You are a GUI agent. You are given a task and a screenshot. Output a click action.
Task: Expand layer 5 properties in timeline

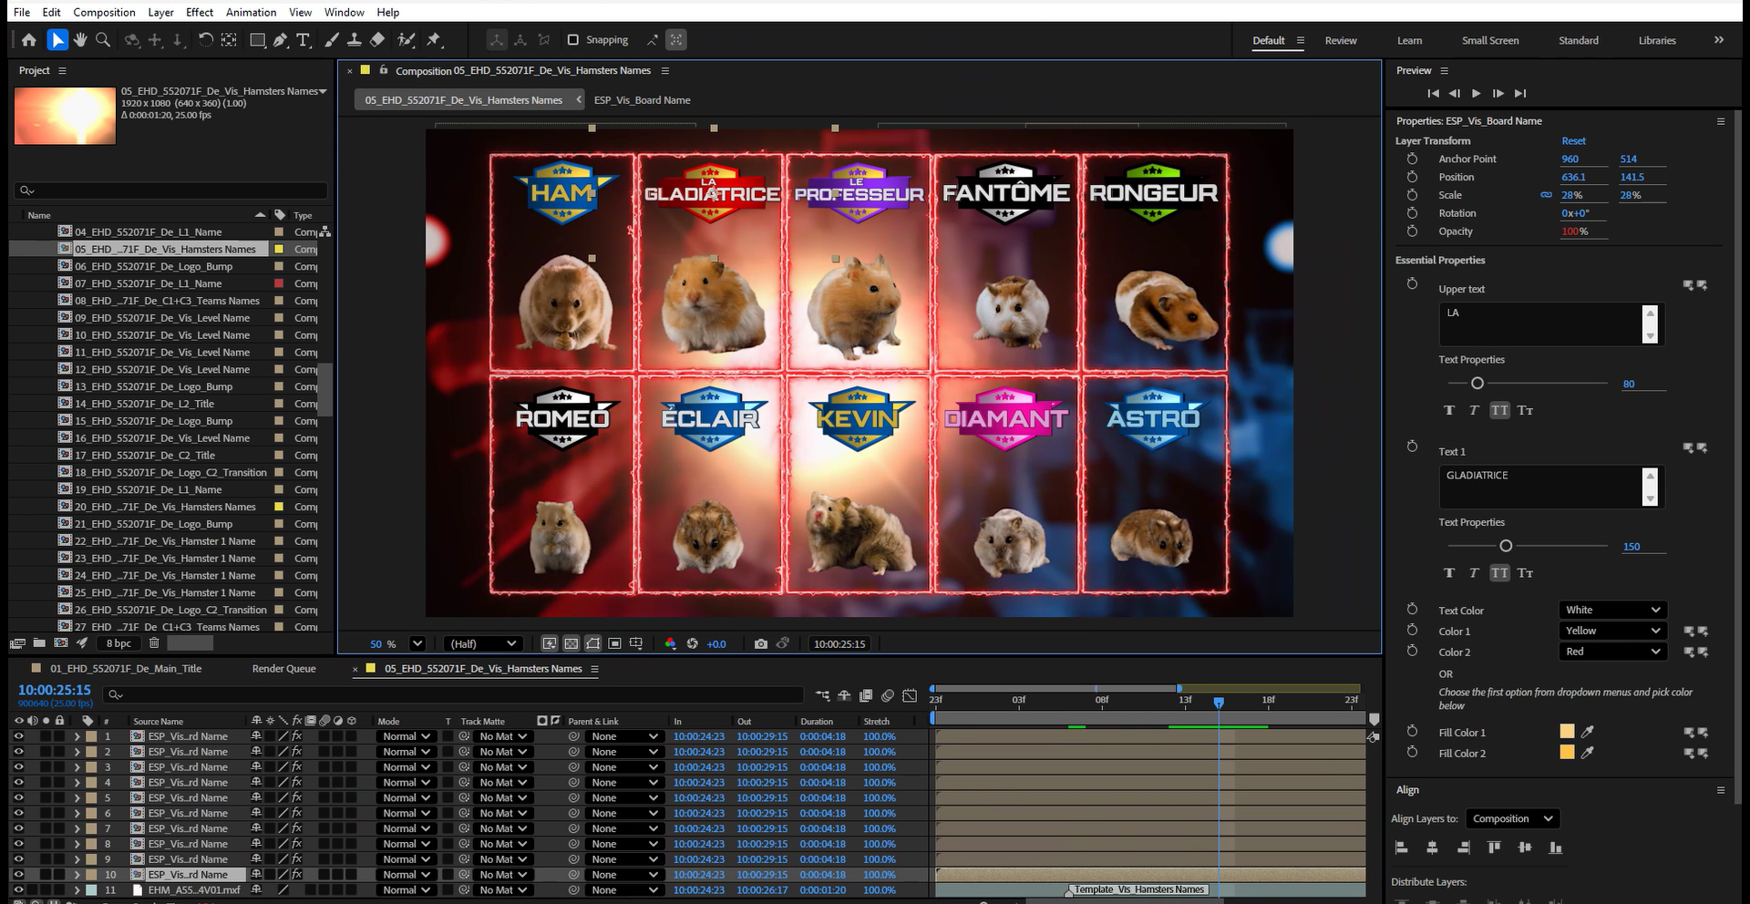coord(77,797)
